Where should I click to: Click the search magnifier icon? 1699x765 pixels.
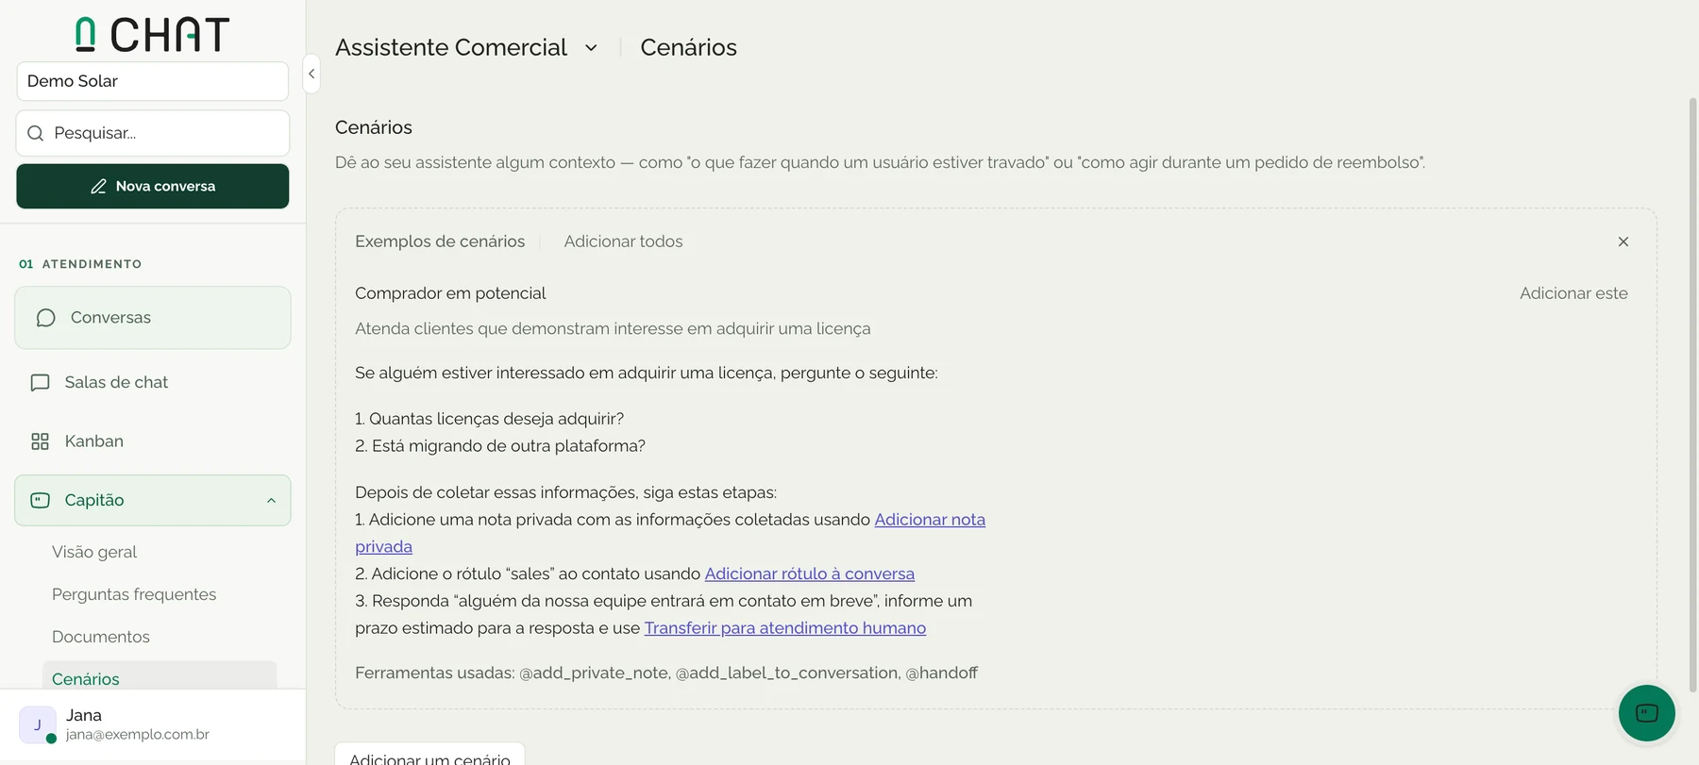(36, 133)
